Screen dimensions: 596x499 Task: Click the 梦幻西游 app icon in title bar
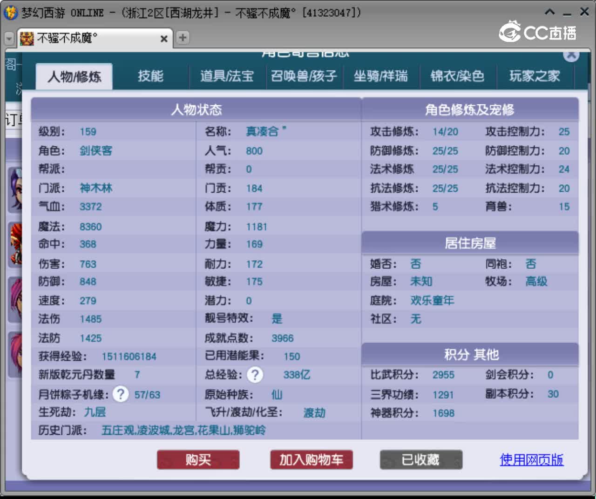(x=11, y=13)
